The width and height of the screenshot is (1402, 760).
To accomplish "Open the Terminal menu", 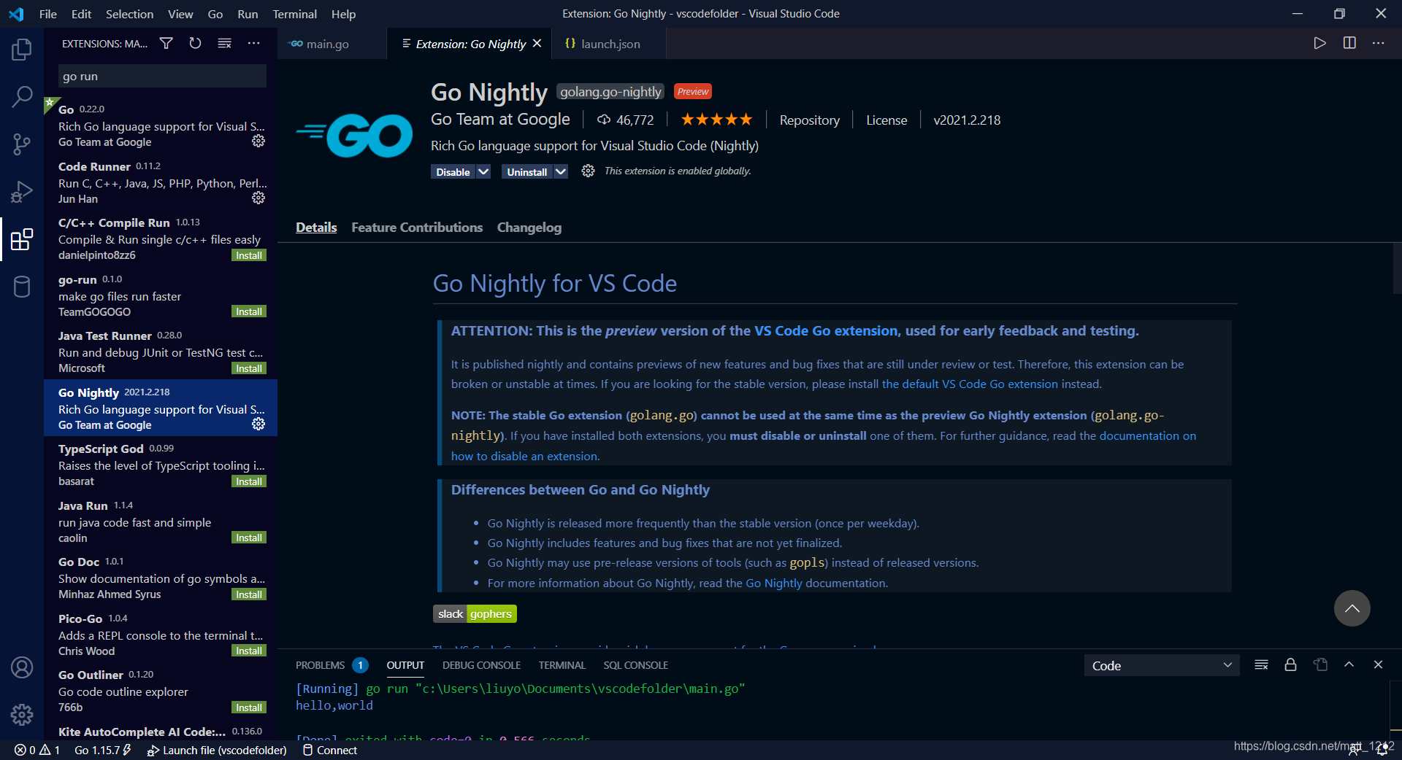I will [x=294, y=14].
